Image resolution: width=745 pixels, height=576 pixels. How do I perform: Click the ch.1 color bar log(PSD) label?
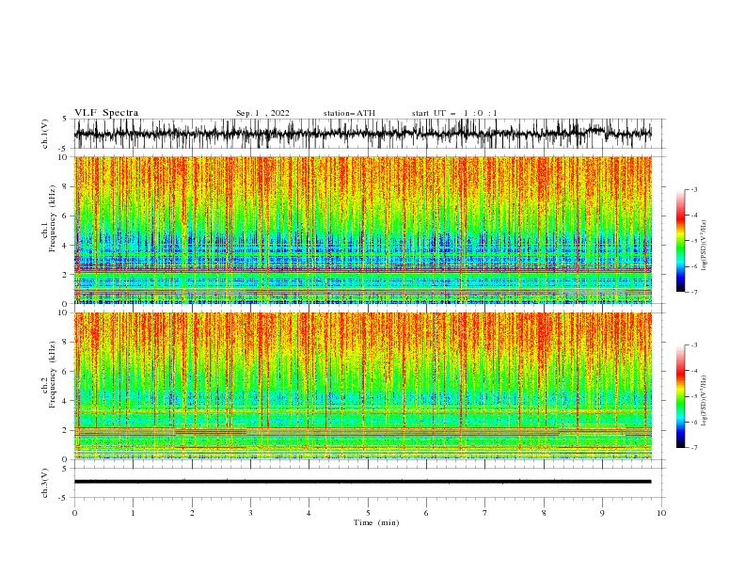click(705, 246)
